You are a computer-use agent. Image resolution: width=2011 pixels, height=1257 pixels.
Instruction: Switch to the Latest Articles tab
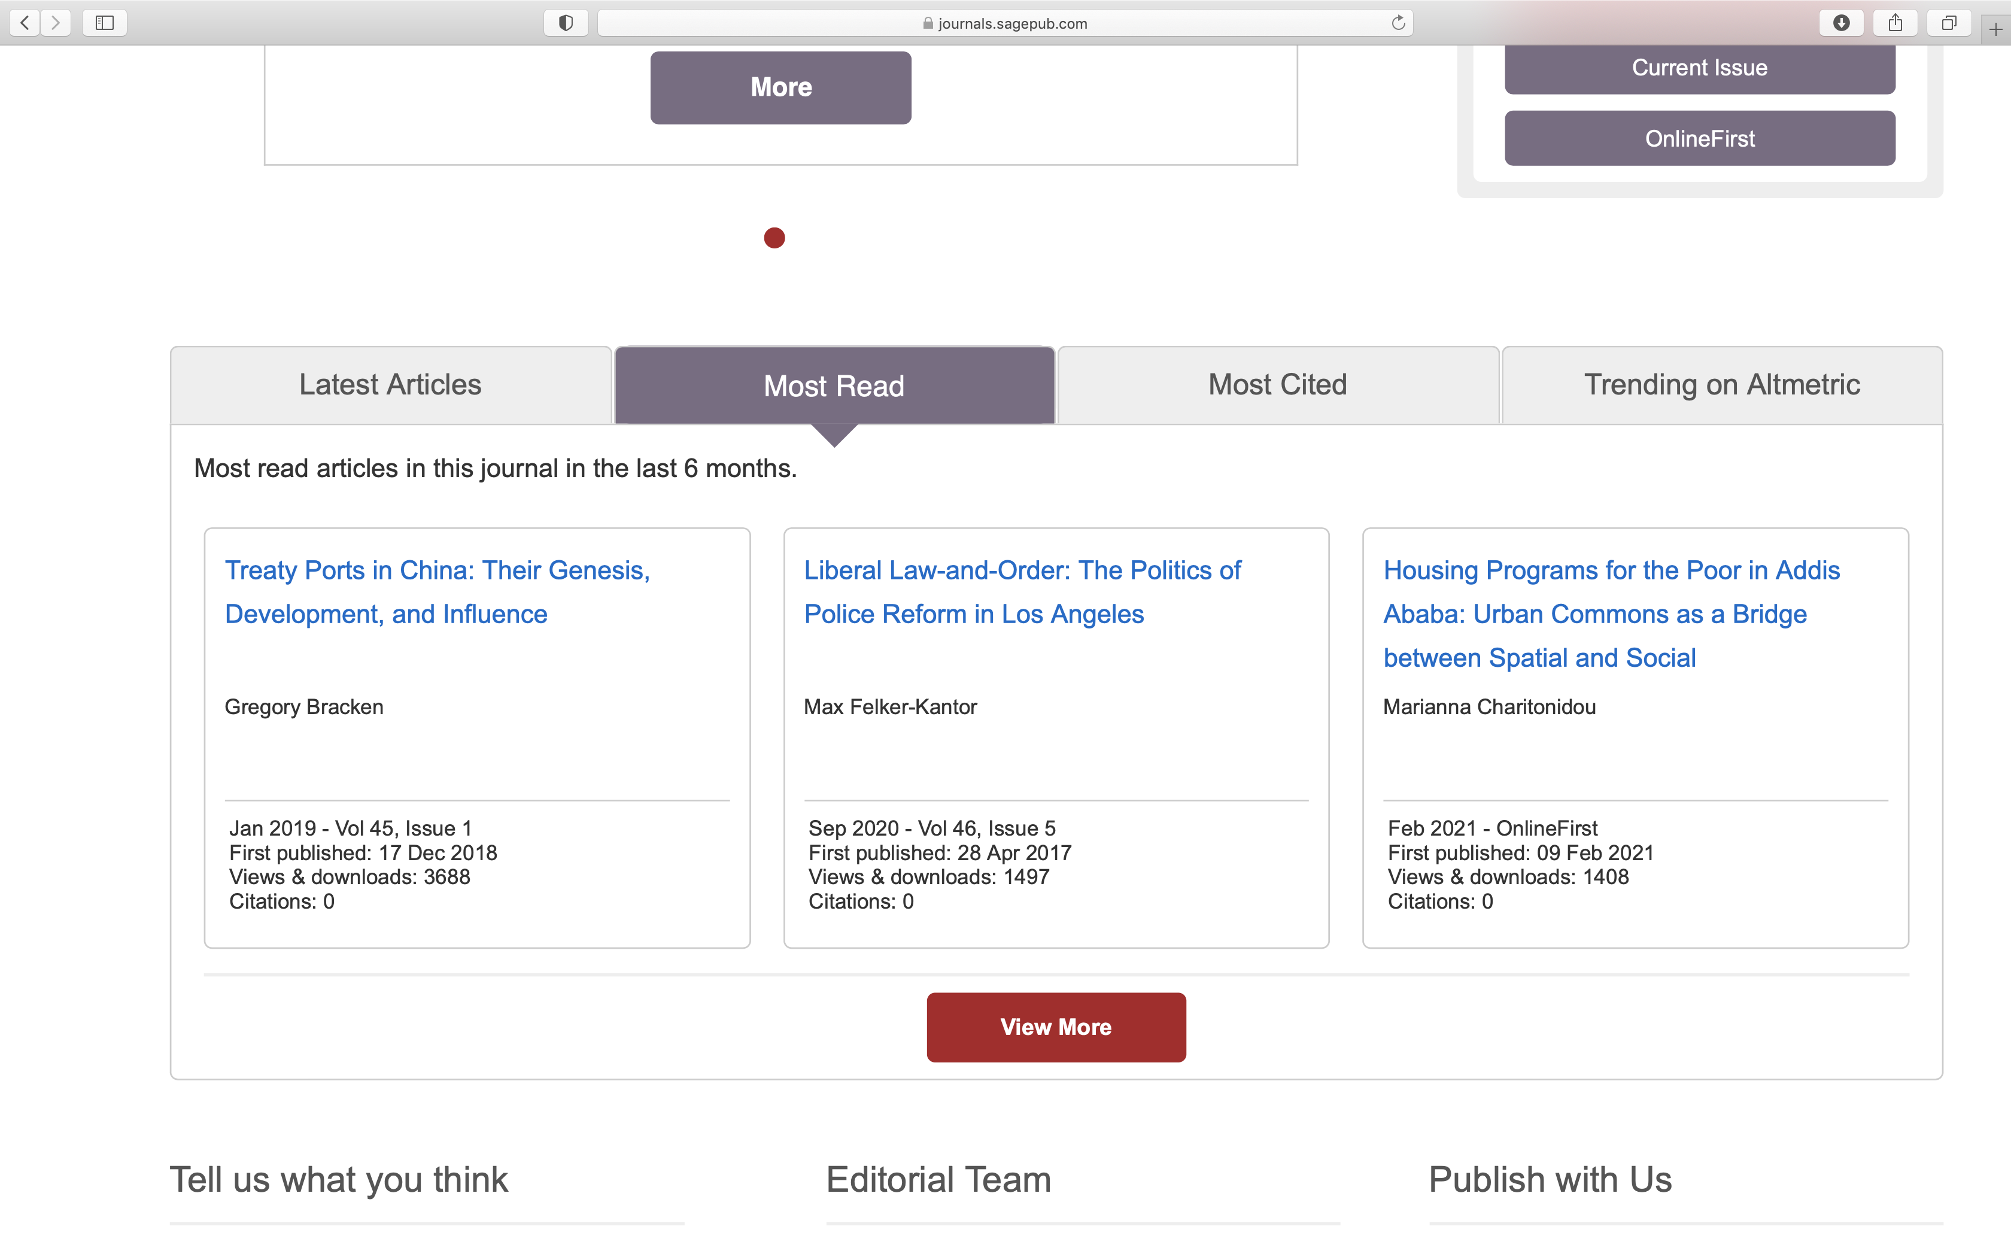[x=390, y=384]
